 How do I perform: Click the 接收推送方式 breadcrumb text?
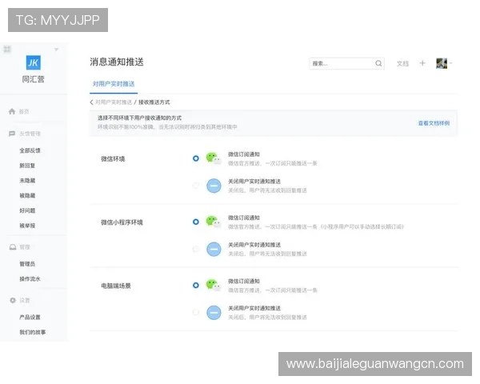(x=154, y=102)
